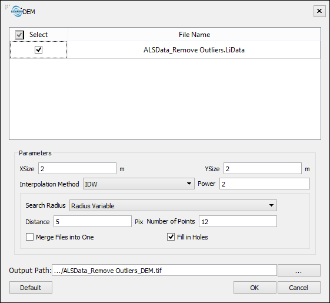330x303 pixels.
Task: Select the Number of Points field
Action: (x=238, y=221)
